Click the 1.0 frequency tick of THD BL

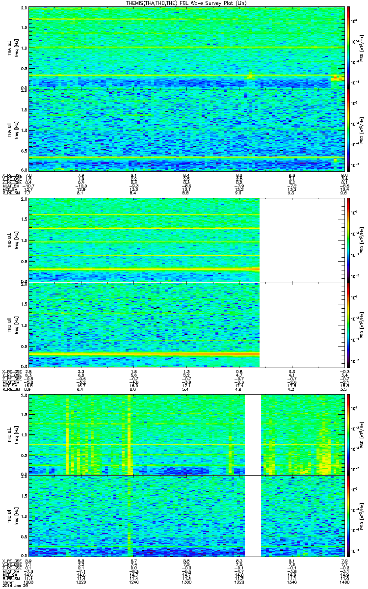25,241
